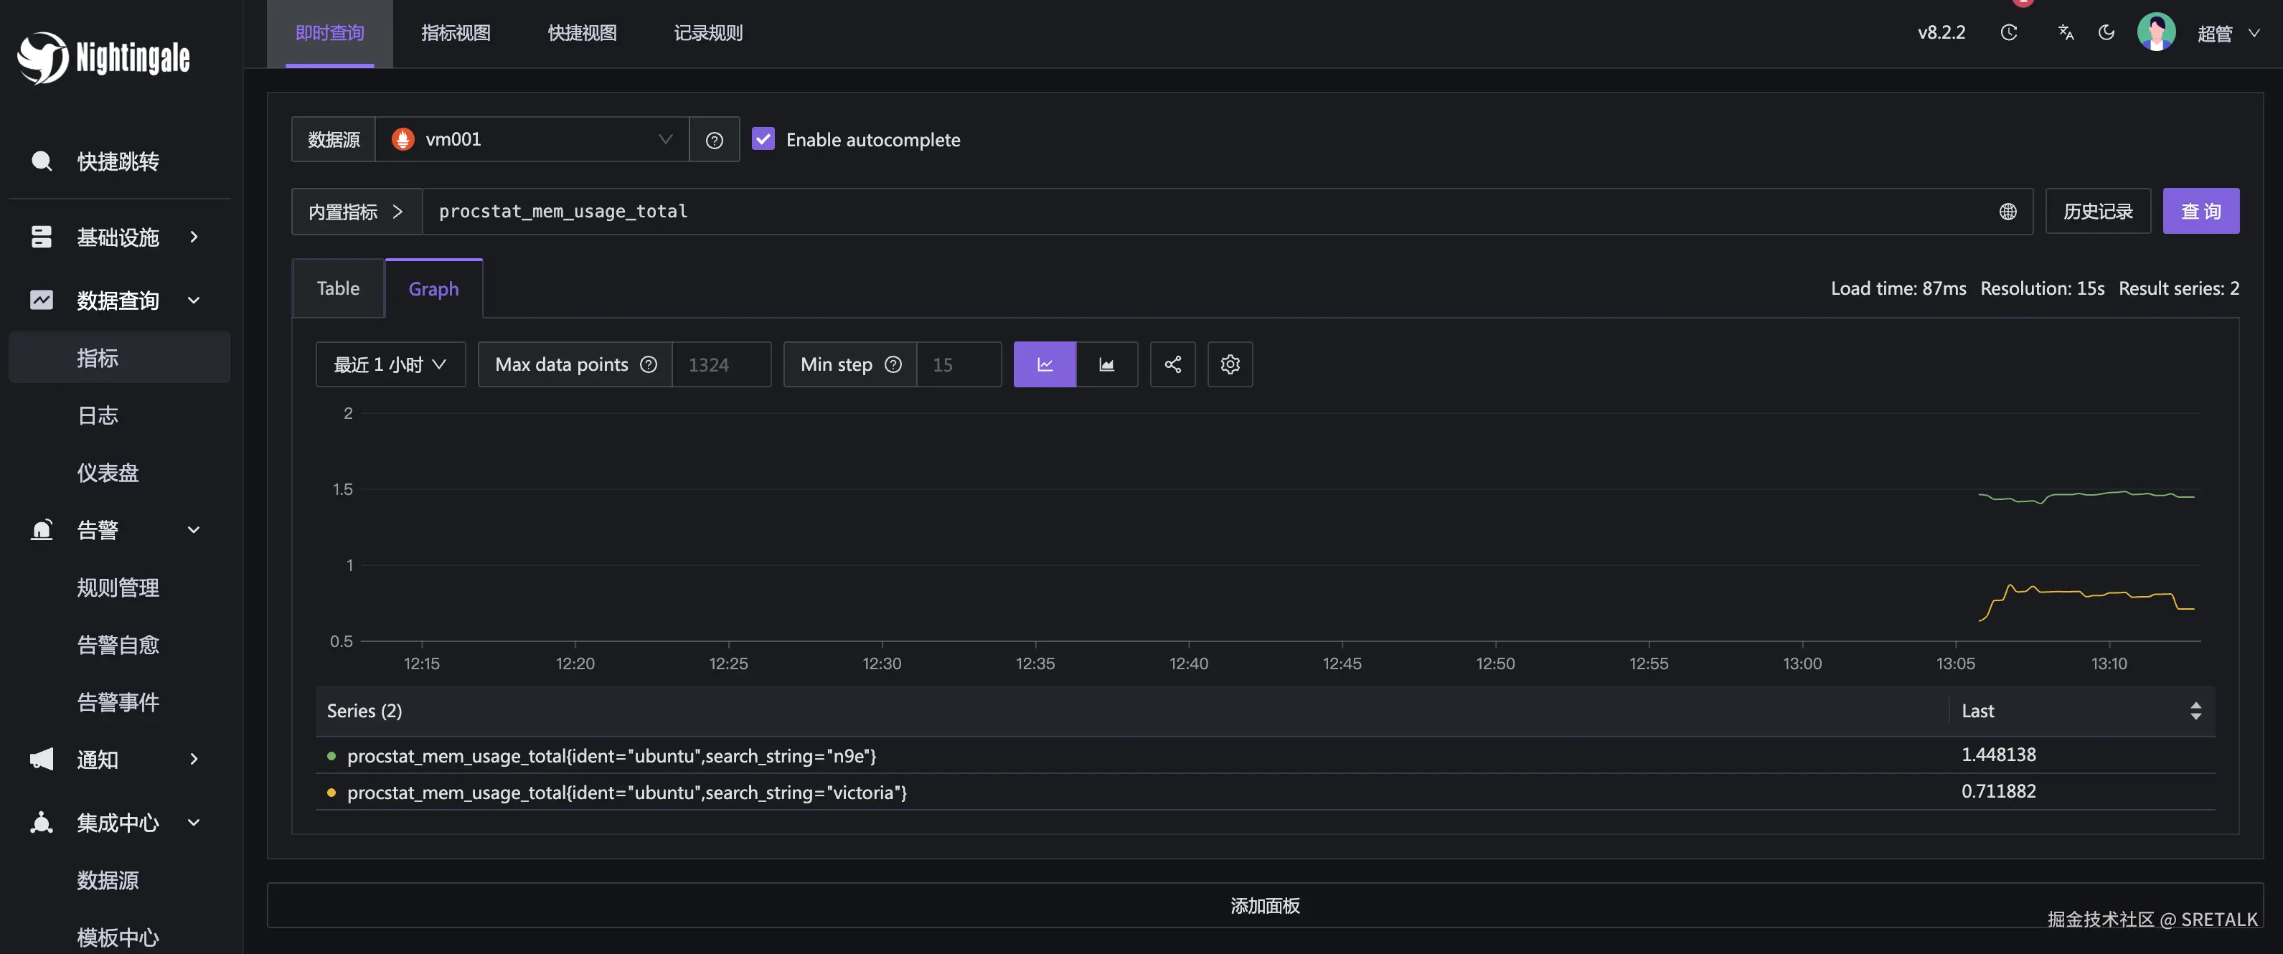
Task: Toggle victoria series yellow dot visibility
Action: click(331, 792)
